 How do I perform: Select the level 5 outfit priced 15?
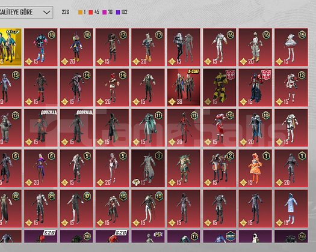tap(76, 168)
